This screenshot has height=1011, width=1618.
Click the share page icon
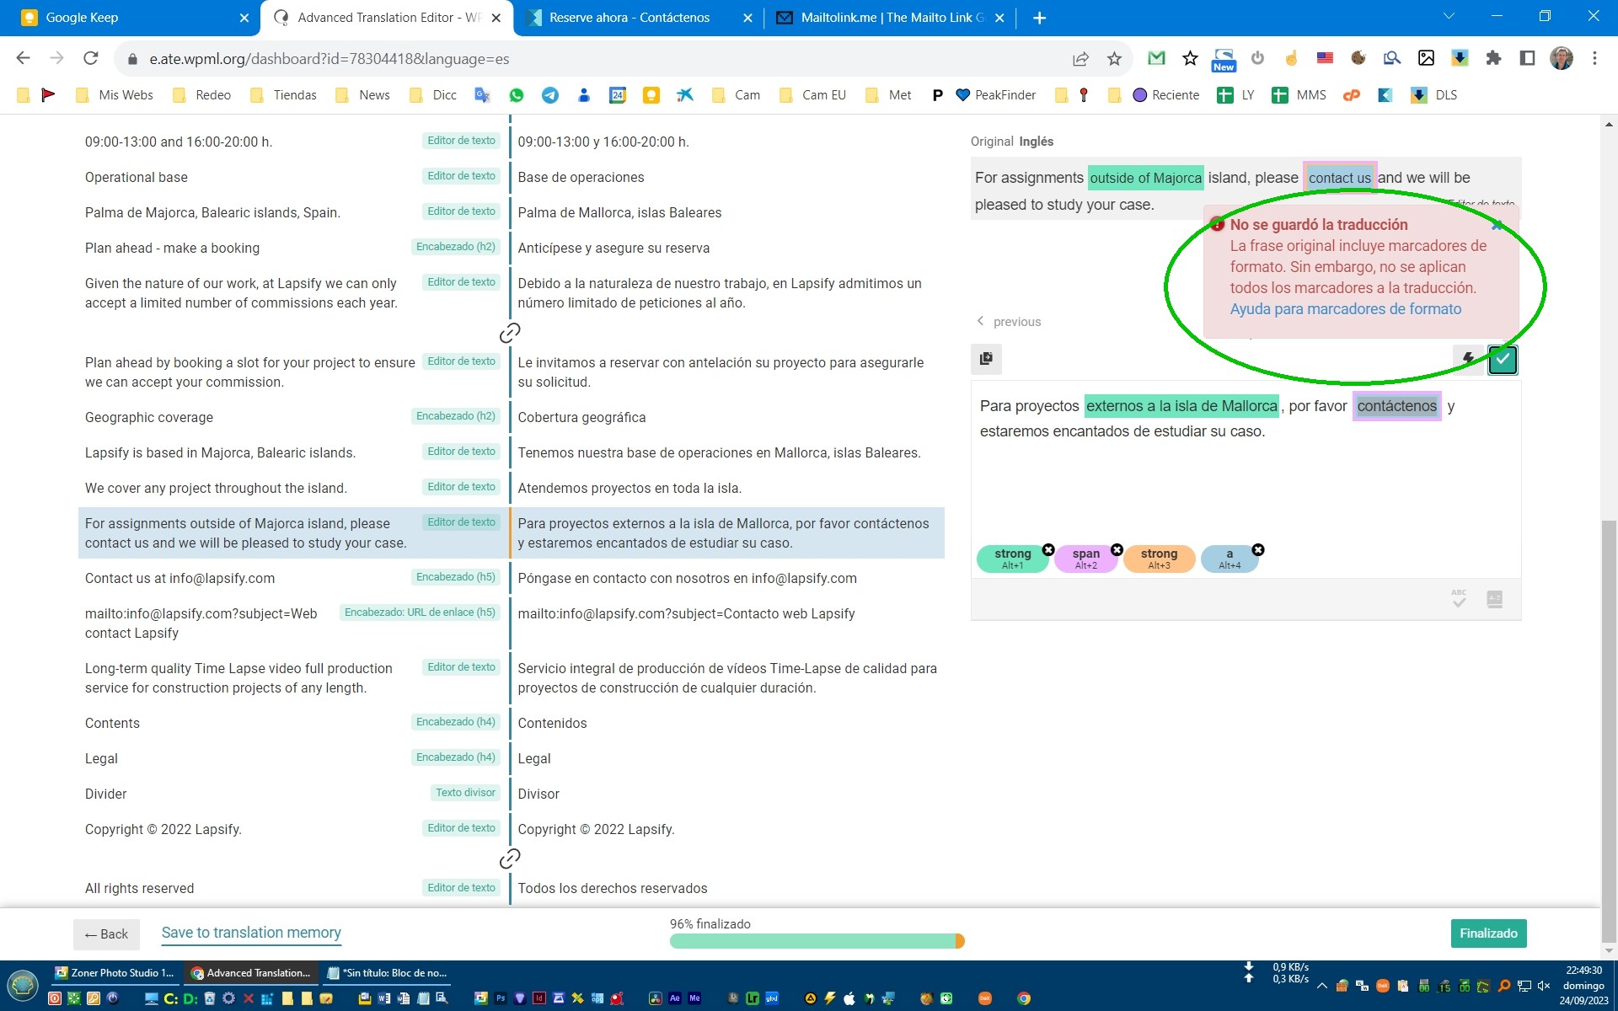[x=1080, y=58]
